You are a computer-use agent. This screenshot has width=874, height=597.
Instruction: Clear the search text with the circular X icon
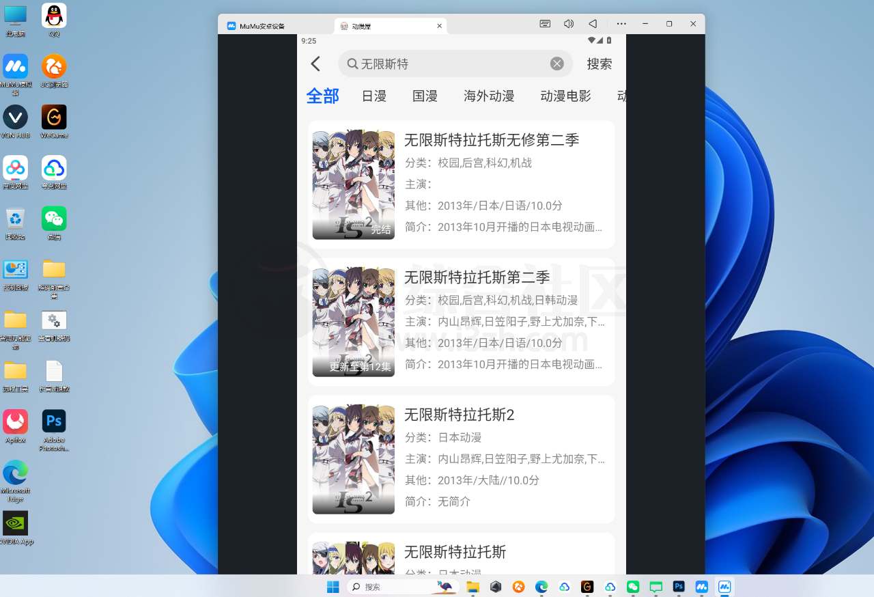[556, 63]
